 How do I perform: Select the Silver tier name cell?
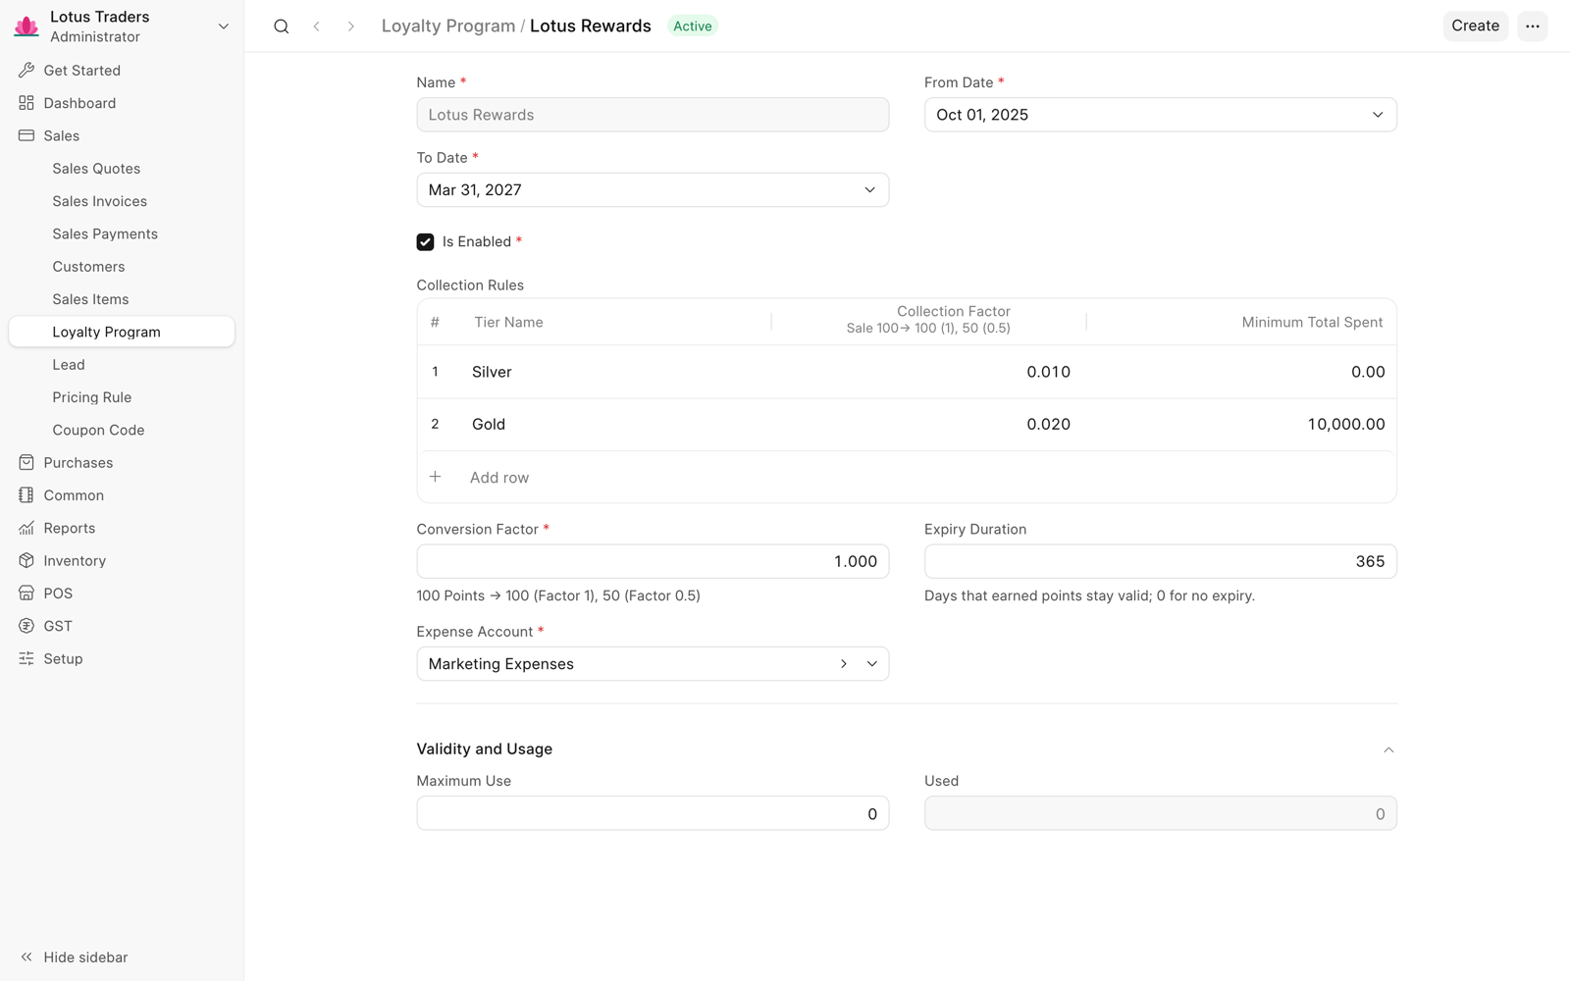(x=615, y=372)
